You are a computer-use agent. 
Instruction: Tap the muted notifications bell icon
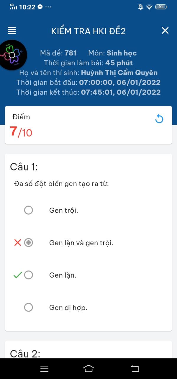141,7
